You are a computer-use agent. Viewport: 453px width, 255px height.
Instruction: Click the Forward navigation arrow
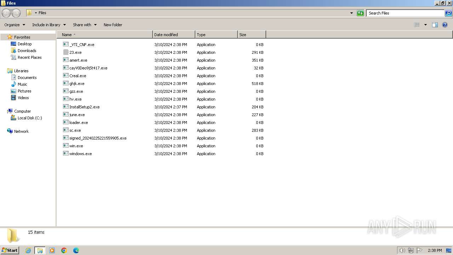point(16,13)
